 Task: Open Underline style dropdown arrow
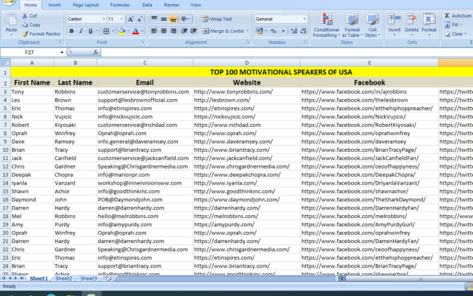pos(97,31)
